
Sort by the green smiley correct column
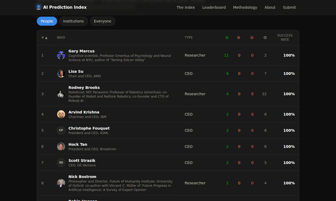(x=227, y=38)
